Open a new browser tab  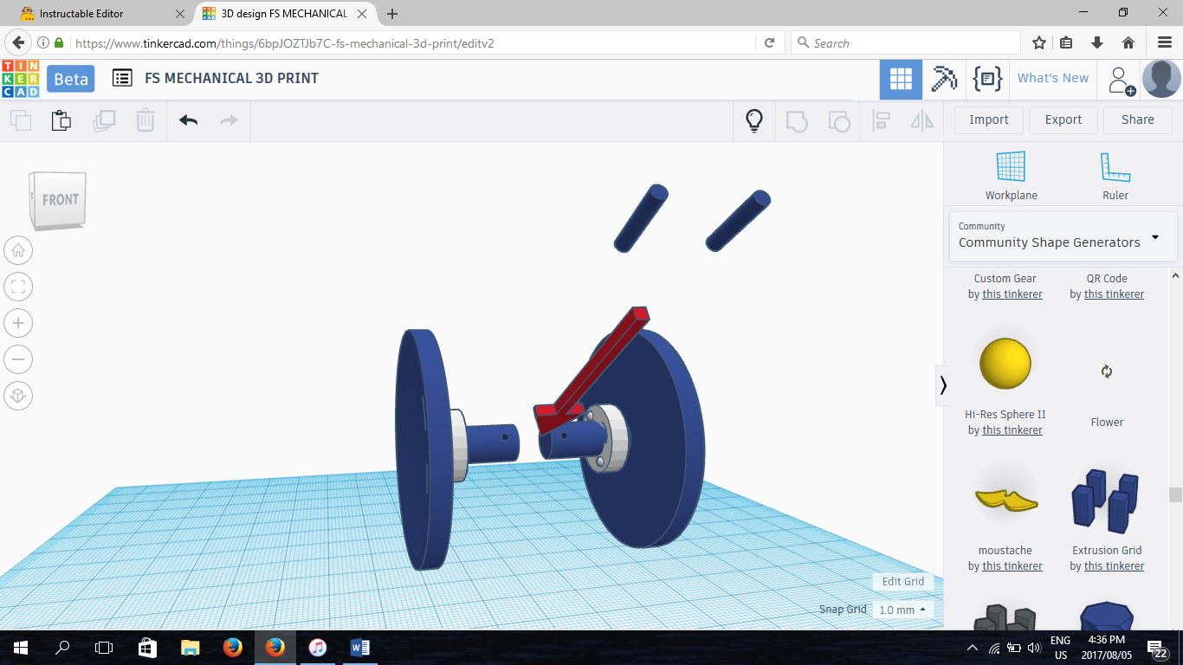pyautogui.click(x=392, y=14)
